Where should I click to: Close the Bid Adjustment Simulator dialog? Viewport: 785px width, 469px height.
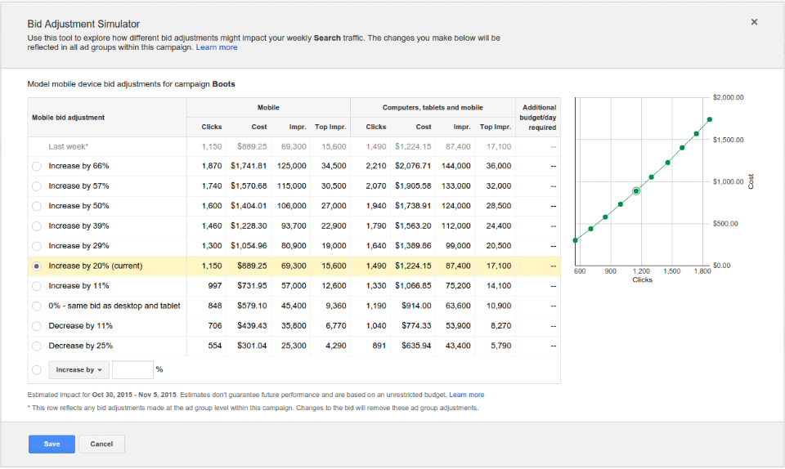(754, 22)
